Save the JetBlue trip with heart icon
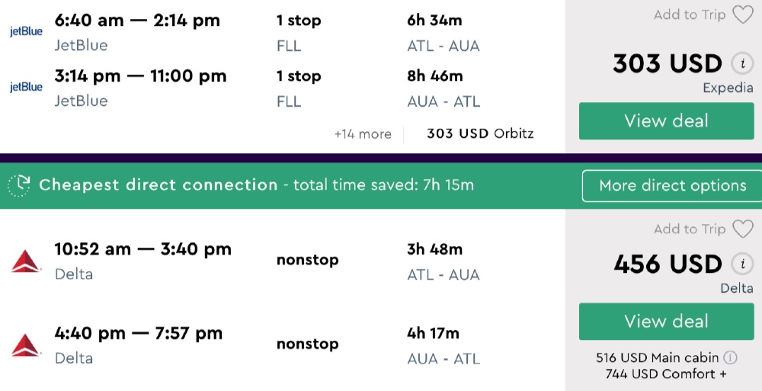The image size is (762, 391). pos(742,14)
